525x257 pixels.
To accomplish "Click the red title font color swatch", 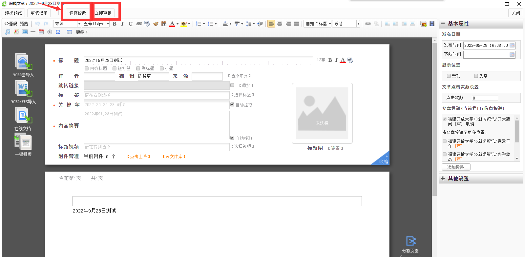I will pos(343,60).
